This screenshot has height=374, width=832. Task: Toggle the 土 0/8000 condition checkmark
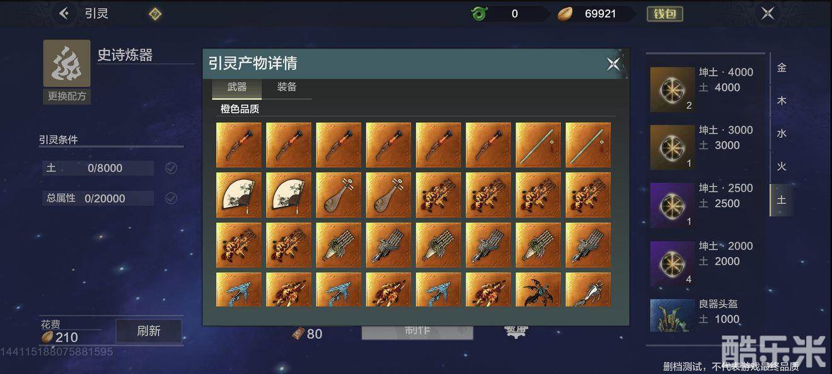click(x=171, y=168)
